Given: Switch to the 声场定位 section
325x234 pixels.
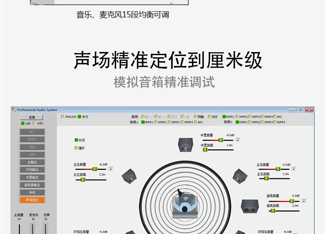Looking at the screenshot, I should (32, 200).
